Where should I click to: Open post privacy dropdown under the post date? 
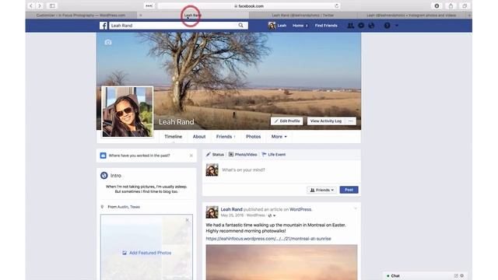click(x=272, y=215)
